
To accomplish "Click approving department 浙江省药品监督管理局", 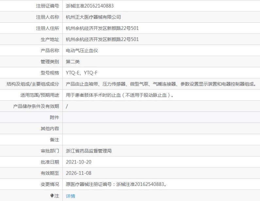I will [89, 151].
